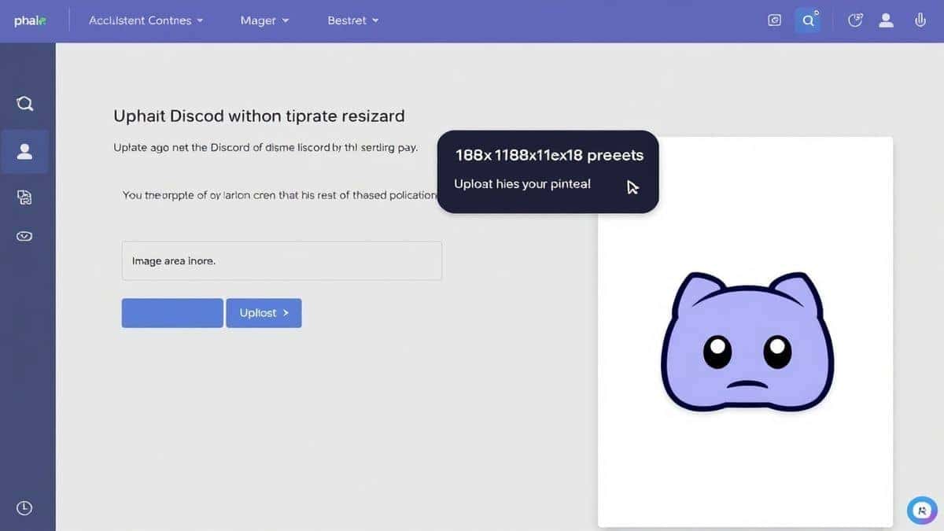Open the Bestret dropdown menu

352,20
